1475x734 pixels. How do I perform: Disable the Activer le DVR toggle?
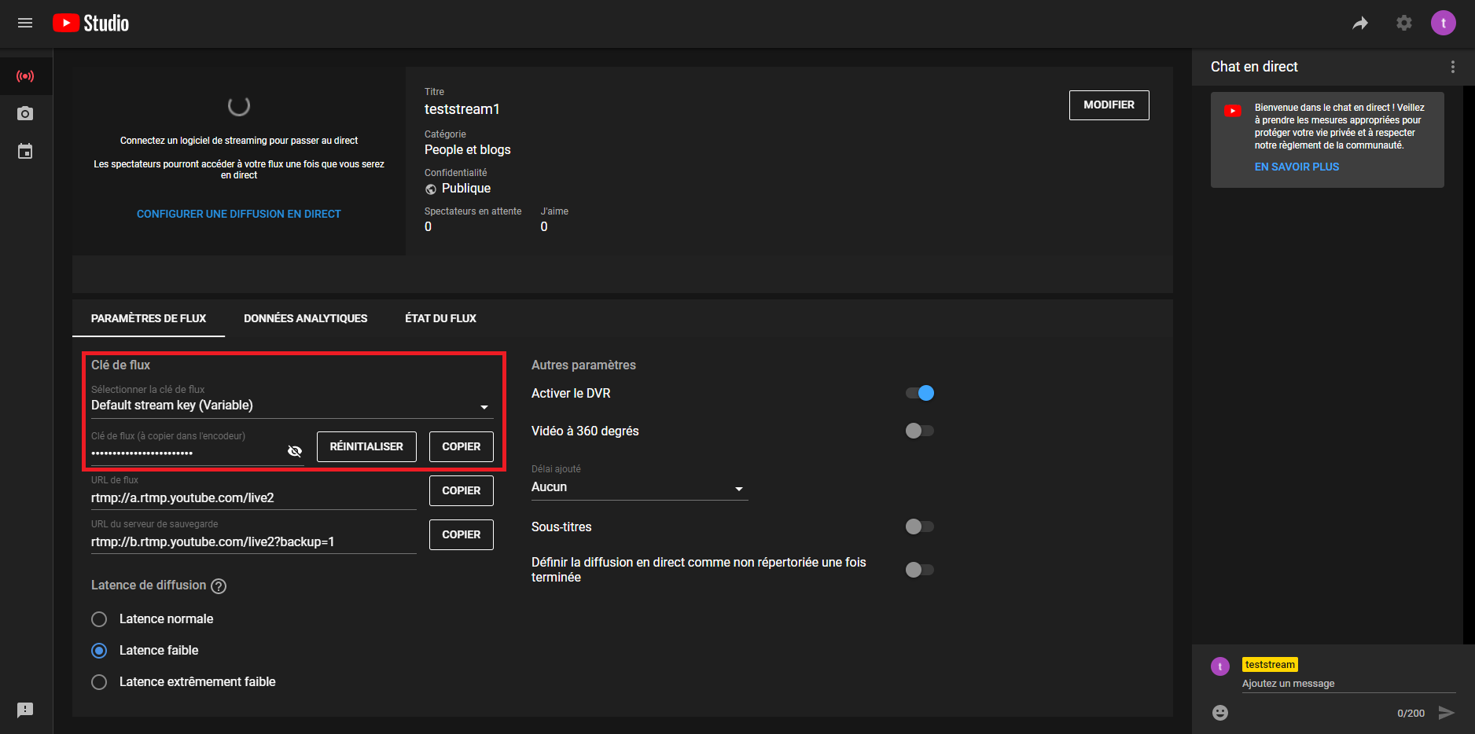click(x=920, y=393)
